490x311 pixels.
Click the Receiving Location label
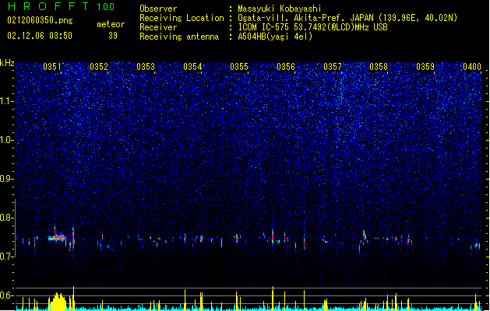pos(182,18)
